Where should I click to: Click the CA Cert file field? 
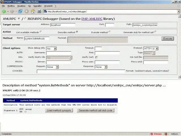pyautogui.click(x=156, y=58)
